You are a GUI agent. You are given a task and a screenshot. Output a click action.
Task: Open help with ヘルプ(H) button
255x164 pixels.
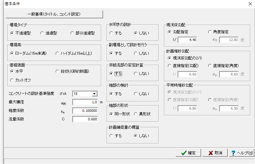coord(242,153)
